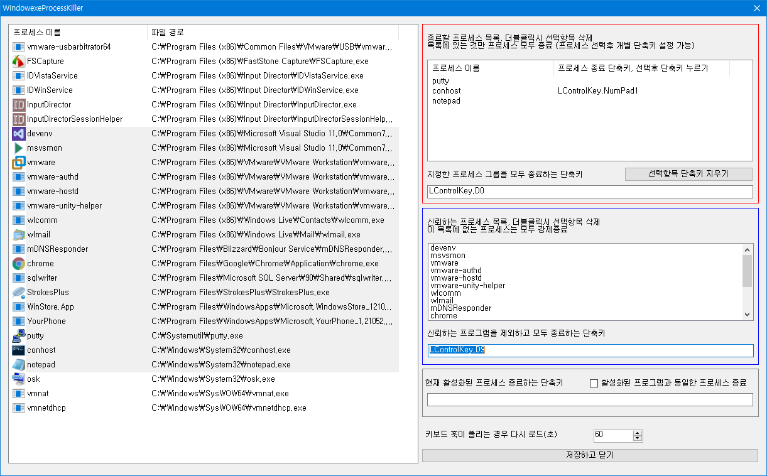Click the vmnat process icon

point(18,394)
